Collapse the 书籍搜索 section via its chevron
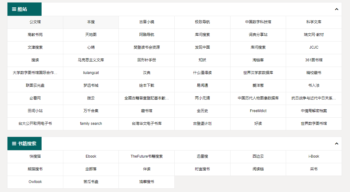350x192 pixels. [x=337, y=143]
